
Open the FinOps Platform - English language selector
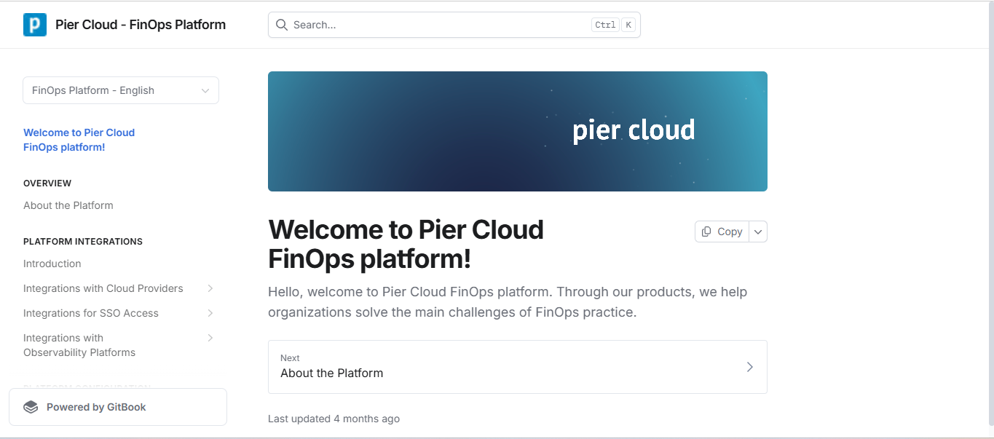[x=121, y=90]
